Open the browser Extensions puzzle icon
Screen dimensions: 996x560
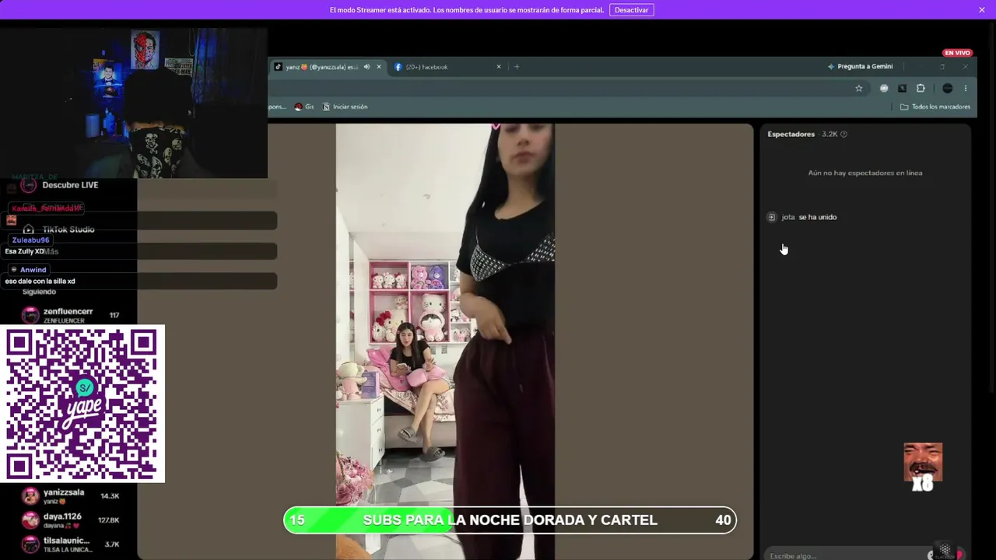[921, 88]
